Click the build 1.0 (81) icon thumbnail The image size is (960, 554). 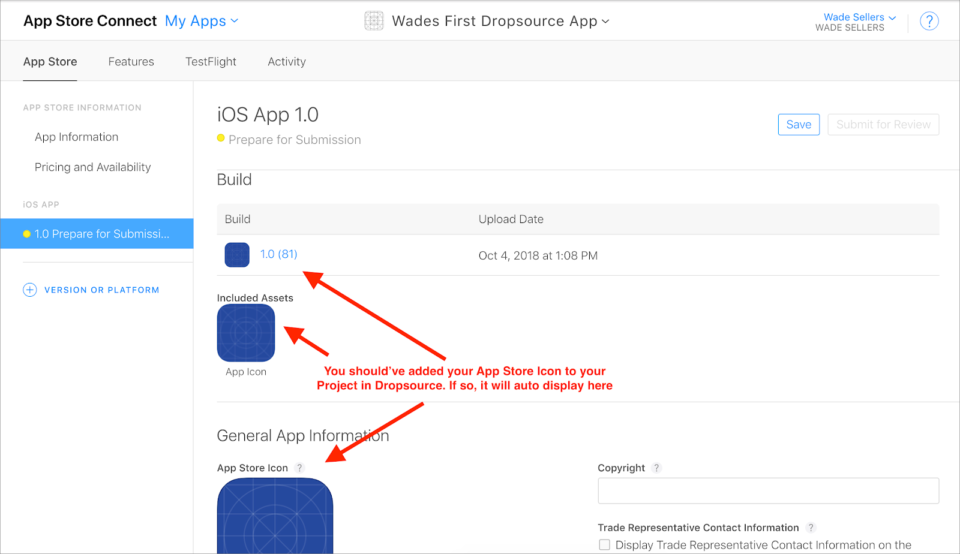click(x=237, y=255)
